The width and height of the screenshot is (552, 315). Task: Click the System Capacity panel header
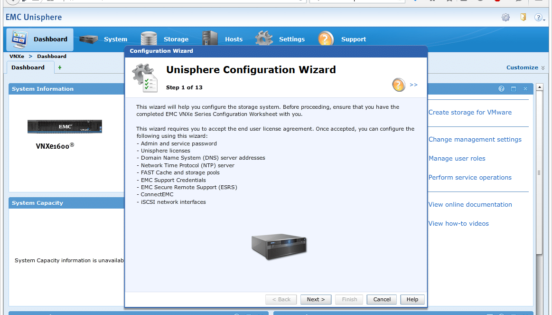66,203
